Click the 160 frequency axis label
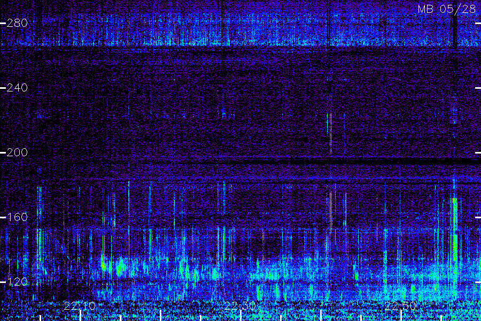The height and width of the screenshot is (321, 481). pyautogui.click(x=17, y=217)
